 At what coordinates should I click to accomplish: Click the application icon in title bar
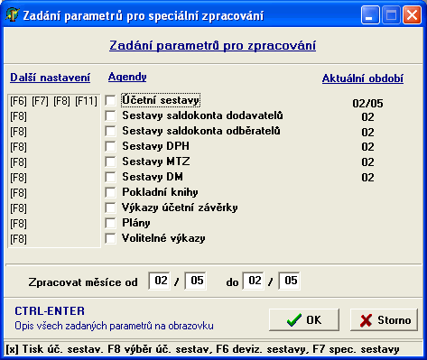coord(12,15)
